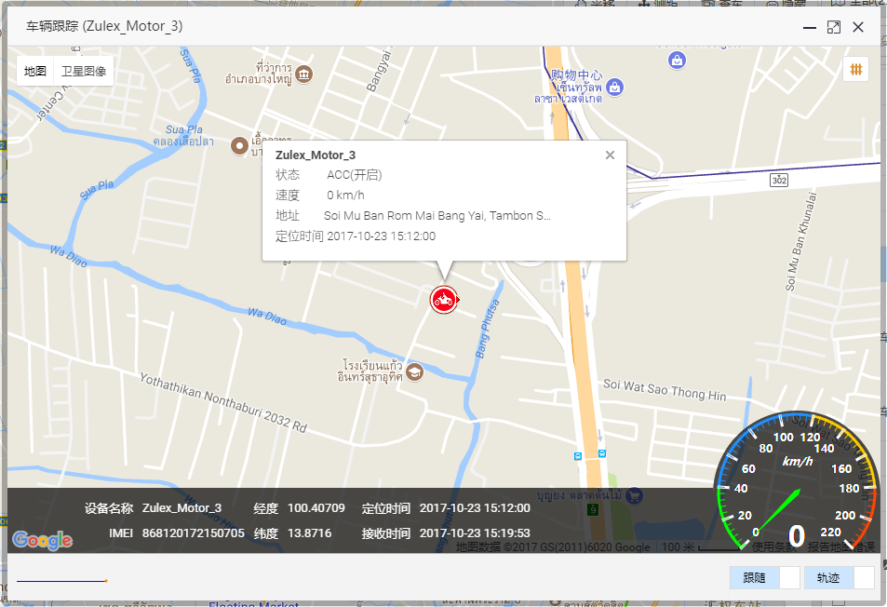Image resolution: width=887 pixels, height=607 pixels.
Task: Click the blue shopping bag icon at map top
Action: (x=677, y=60)
